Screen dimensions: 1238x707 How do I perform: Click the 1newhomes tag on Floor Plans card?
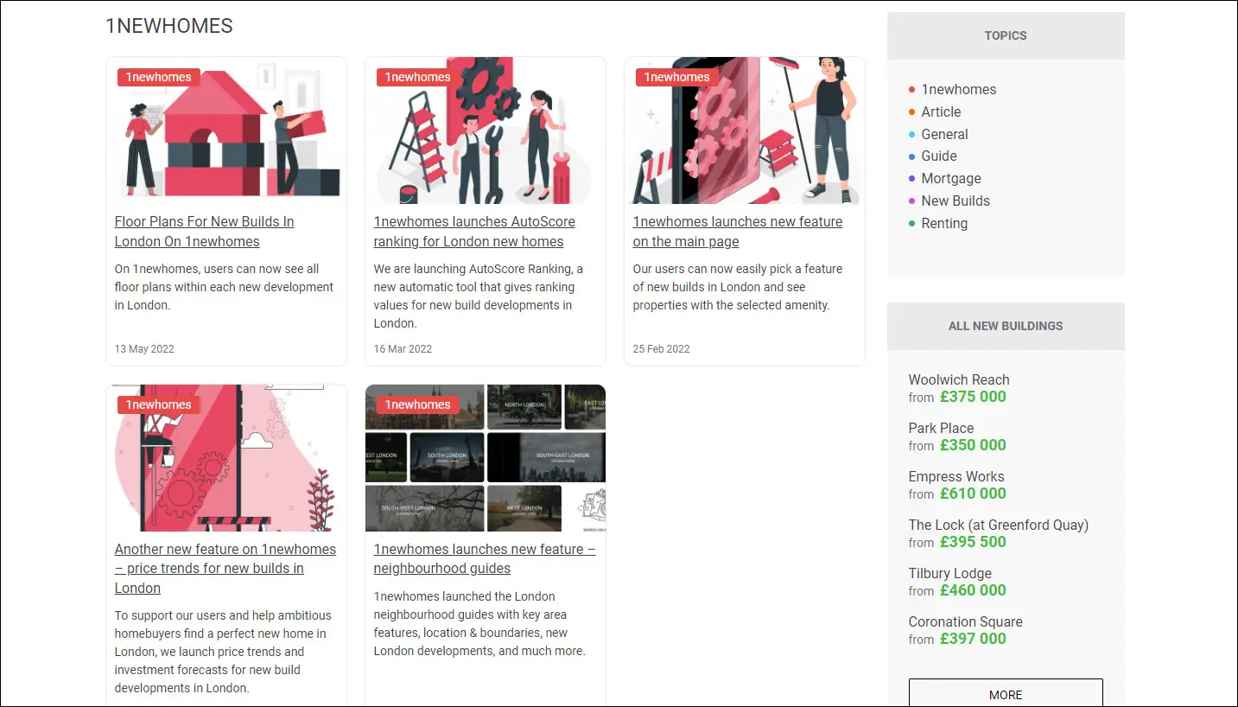(x=159, y=77)
